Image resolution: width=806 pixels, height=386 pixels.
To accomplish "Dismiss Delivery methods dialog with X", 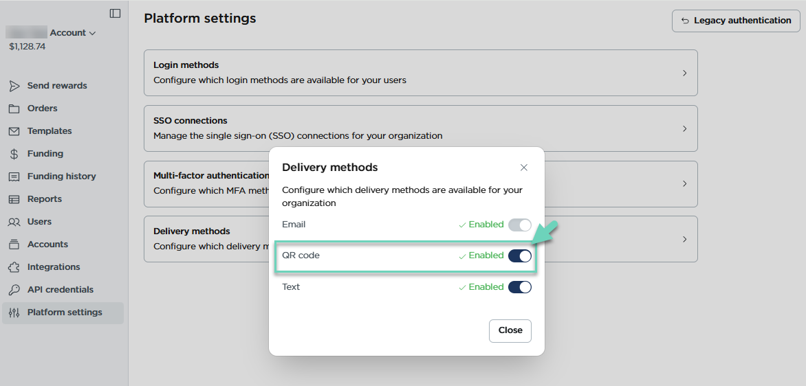I will (x=523, y=168).
